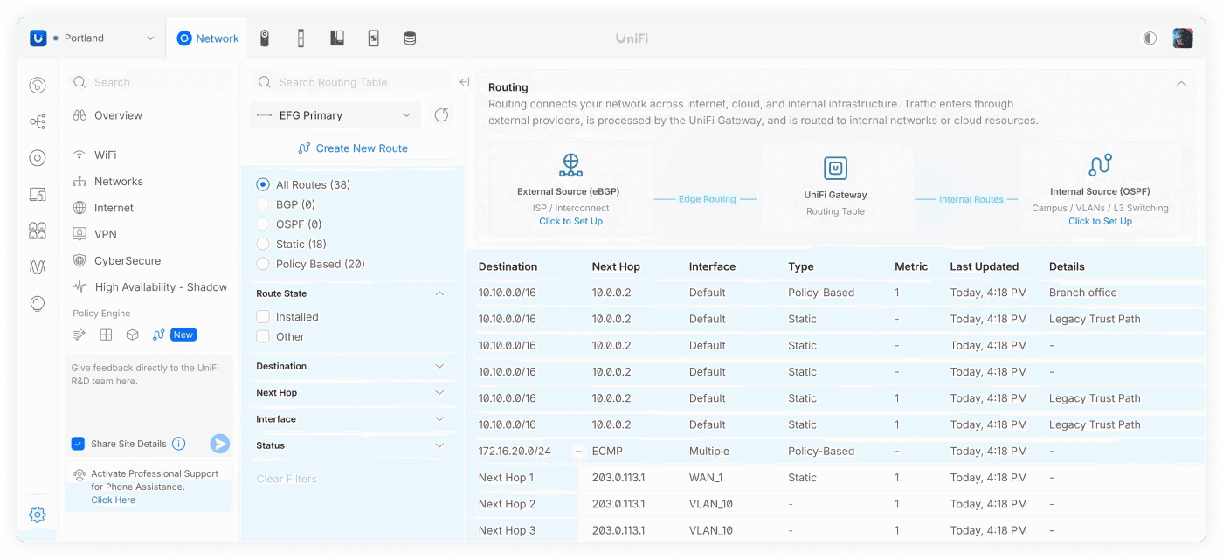
Task: Expand the Interface filter section
Action: [439, 419]
